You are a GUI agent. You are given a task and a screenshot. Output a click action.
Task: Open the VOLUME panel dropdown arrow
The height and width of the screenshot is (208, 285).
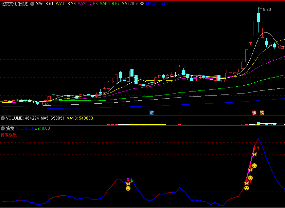tap(3, 118)
